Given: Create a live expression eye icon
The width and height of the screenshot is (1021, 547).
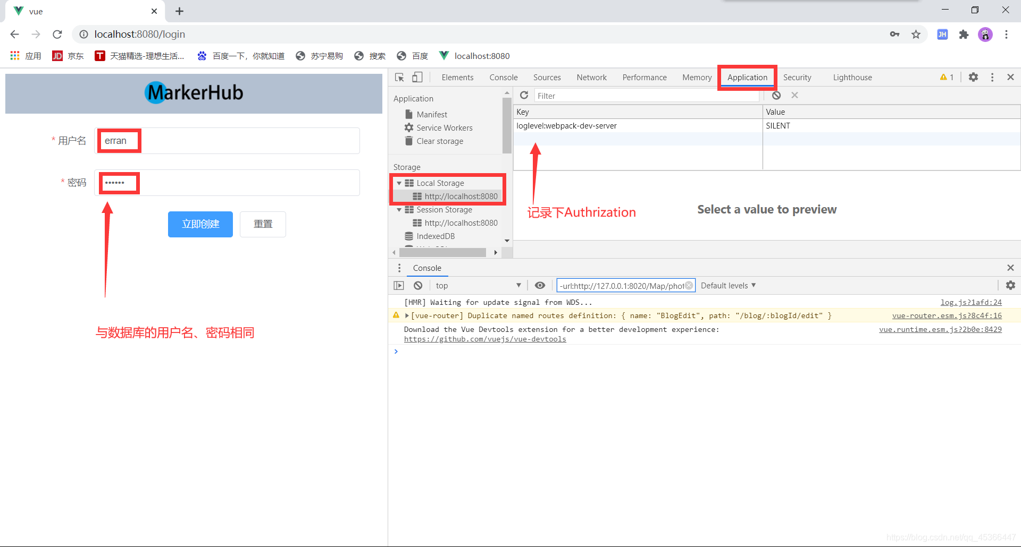Looking at the screenshot, I should [x=540, y=286].
